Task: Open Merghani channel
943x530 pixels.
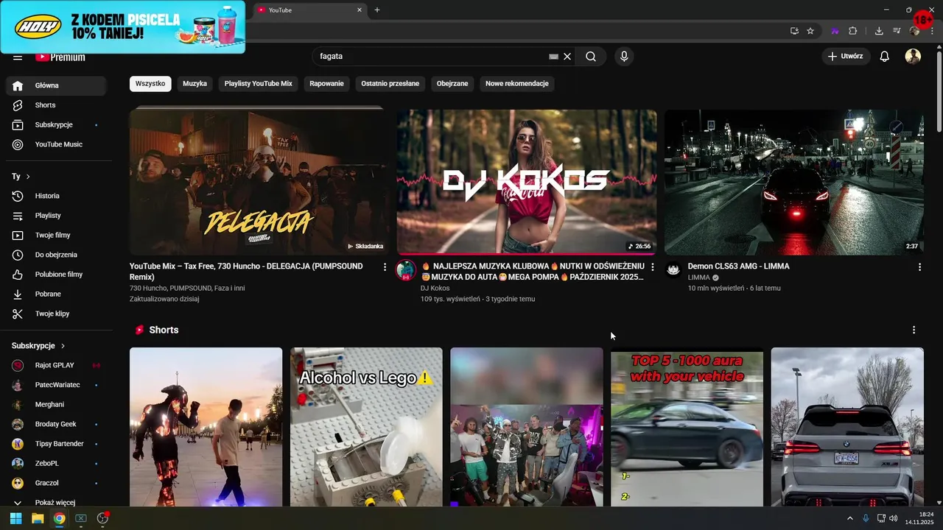Action: pyautogui.click(x=56, y=404)
